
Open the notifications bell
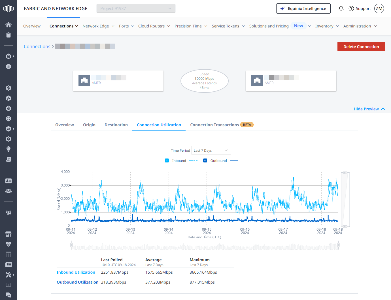[341, 8]
